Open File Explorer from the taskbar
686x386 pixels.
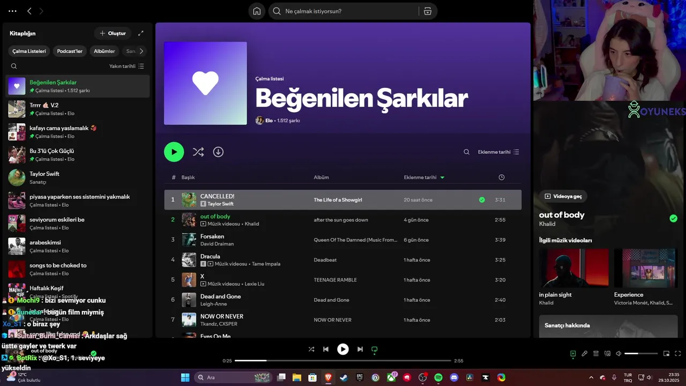point(296,377)
